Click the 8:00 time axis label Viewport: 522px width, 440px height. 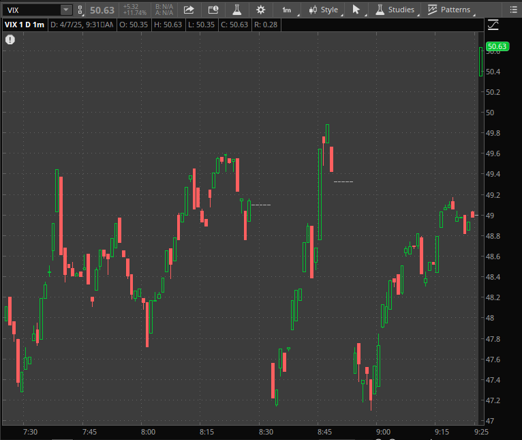point(148,432)
